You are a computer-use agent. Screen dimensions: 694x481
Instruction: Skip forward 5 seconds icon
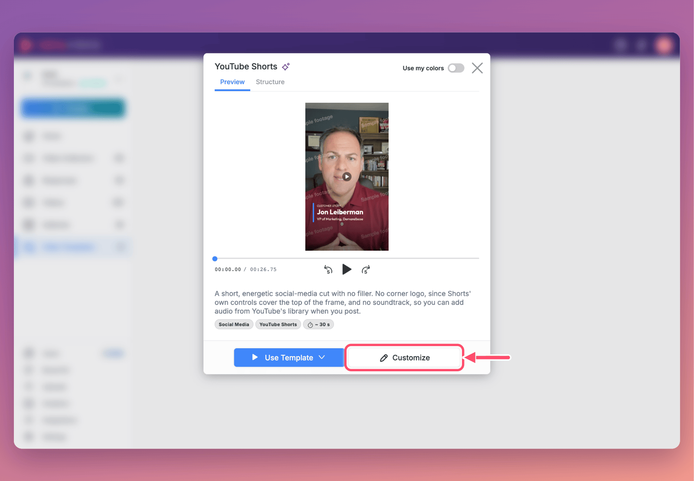click(x=366, y=270)
